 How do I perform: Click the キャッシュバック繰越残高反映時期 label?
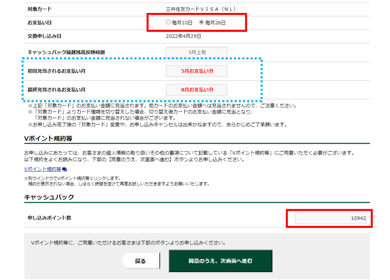66,52
